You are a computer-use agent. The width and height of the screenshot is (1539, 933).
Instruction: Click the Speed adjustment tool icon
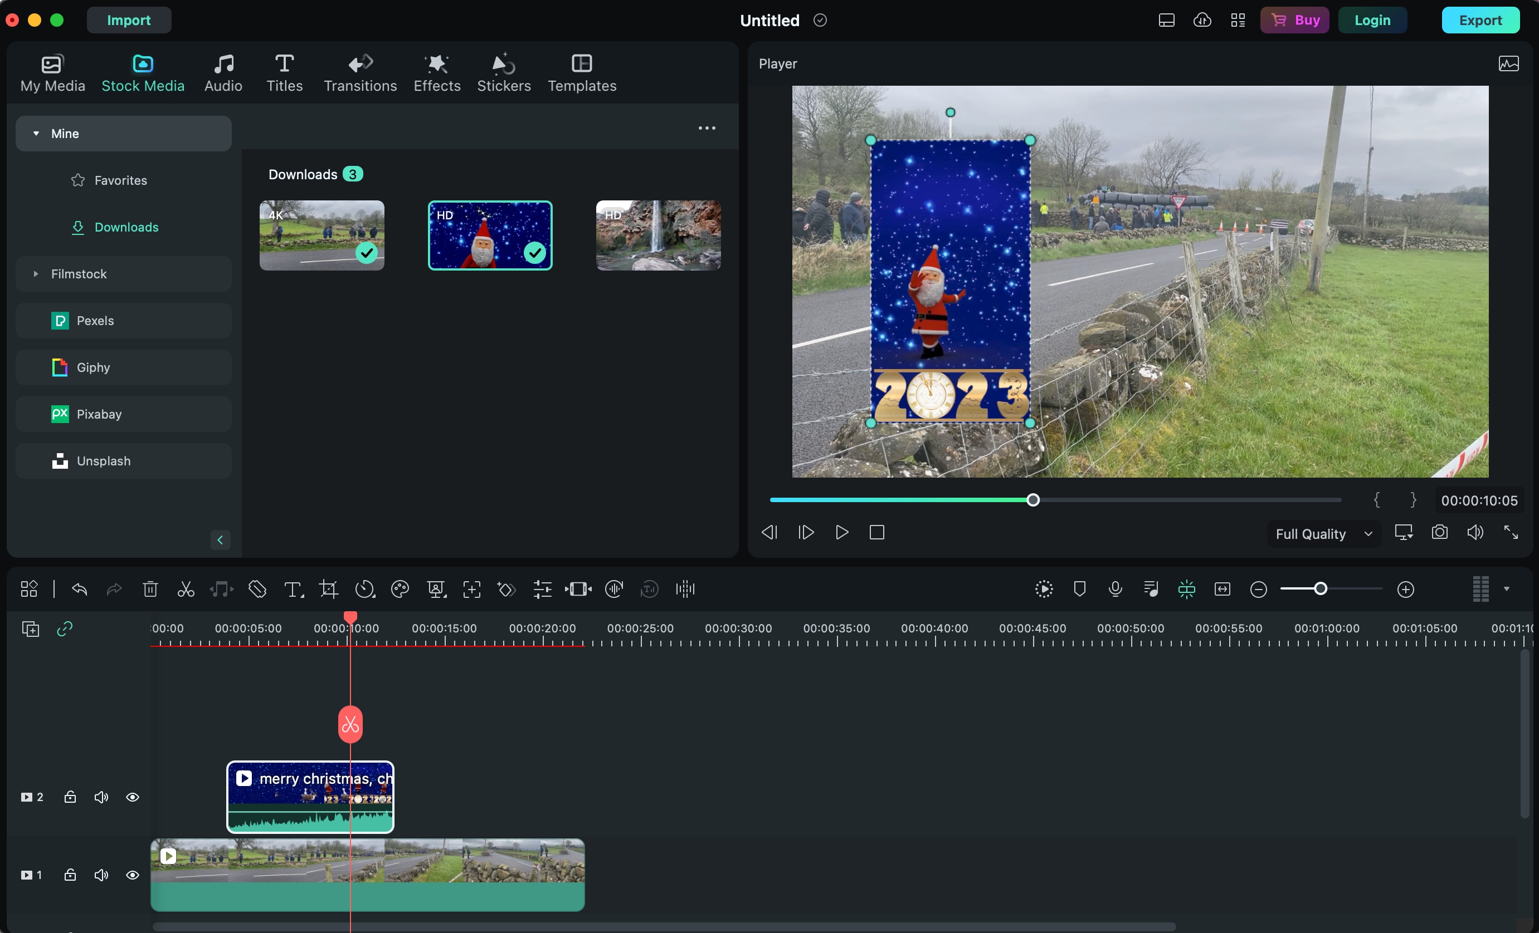[364, 590]
